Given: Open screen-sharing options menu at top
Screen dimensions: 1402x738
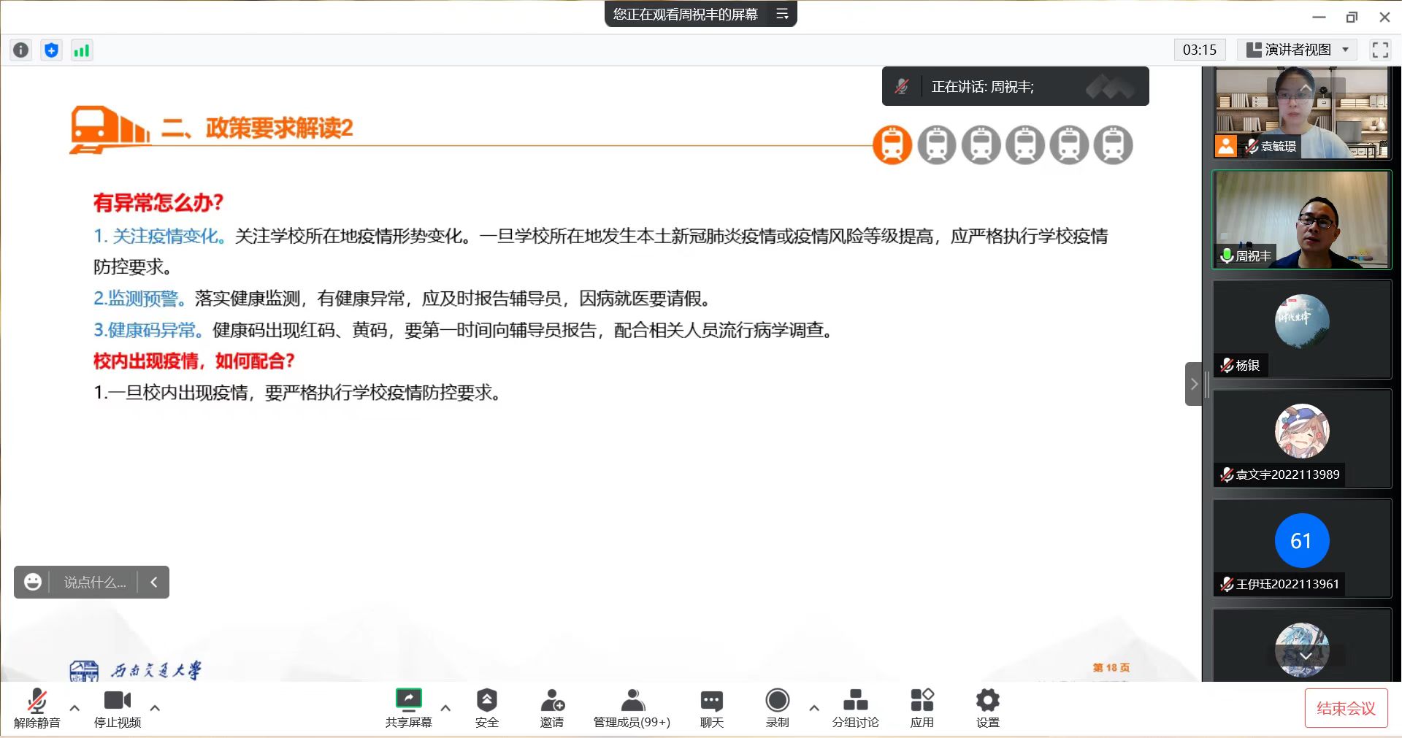Looking at the screenshot, I should pos(782,14).
